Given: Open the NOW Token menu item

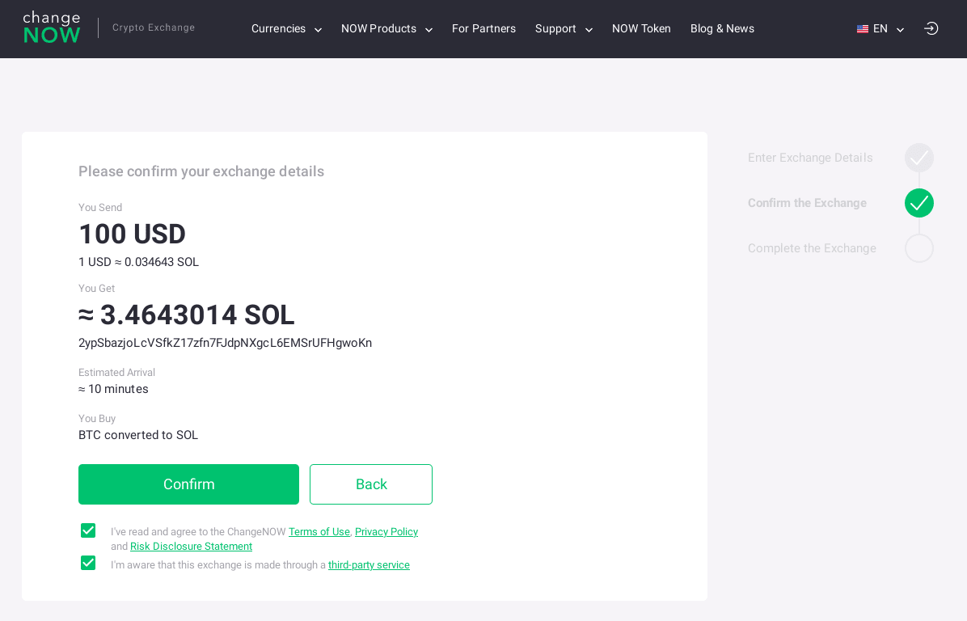Looking at the screenshot, I should coord(641,29).
